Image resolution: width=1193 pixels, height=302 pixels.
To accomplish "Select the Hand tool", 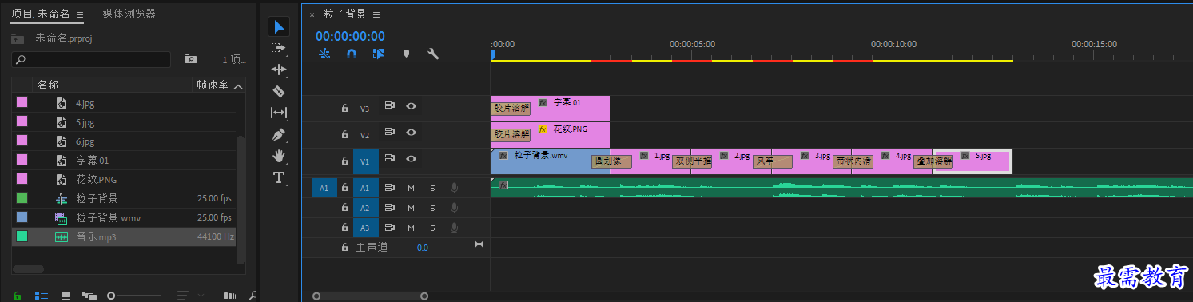I will 278,156.
